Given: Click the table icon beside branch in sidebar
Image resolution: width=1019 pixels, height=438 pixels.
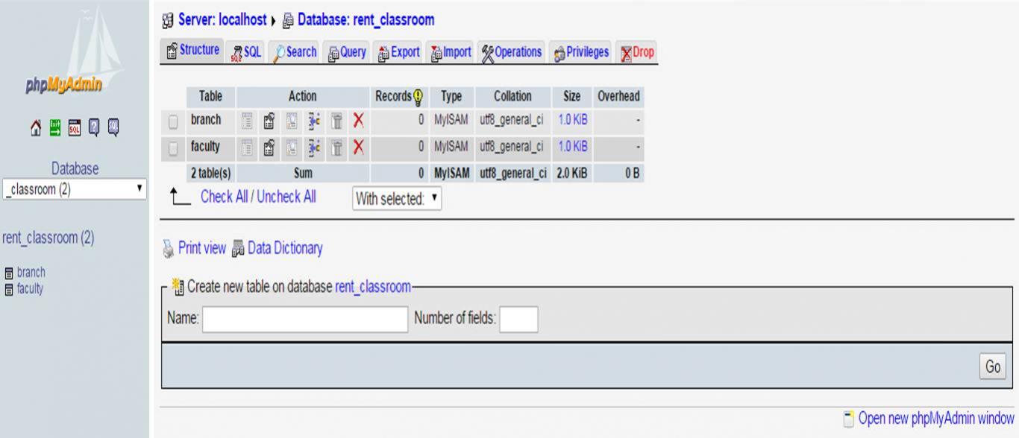Looking at the screenshot, I should (x=8, y=273).
